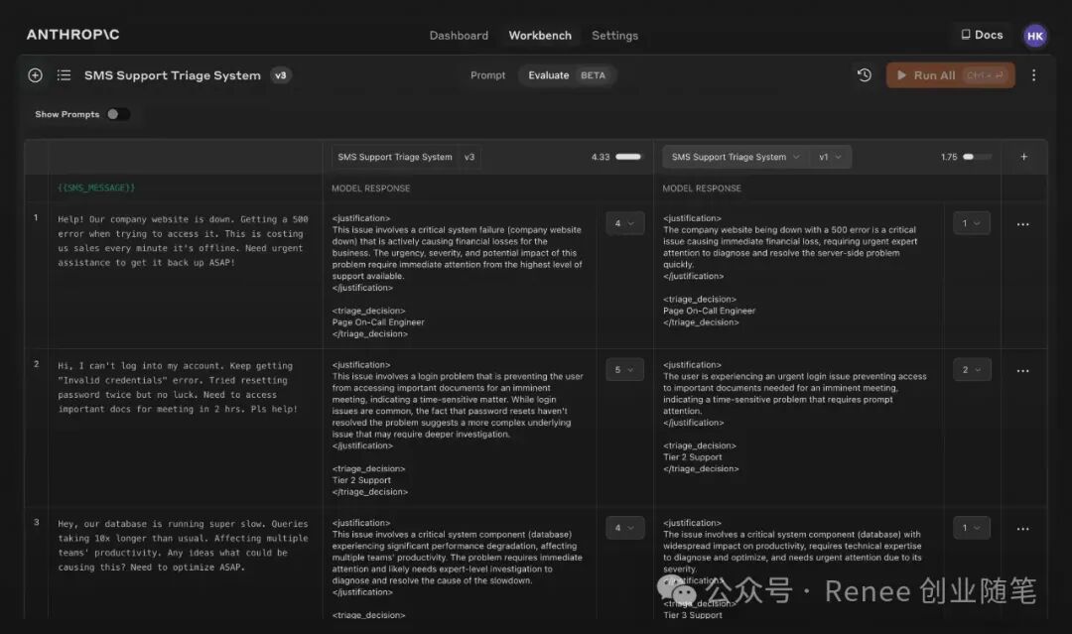Open the HK user avatar
Viewport: 1072px width, 634px height.
pos(1034,36)
